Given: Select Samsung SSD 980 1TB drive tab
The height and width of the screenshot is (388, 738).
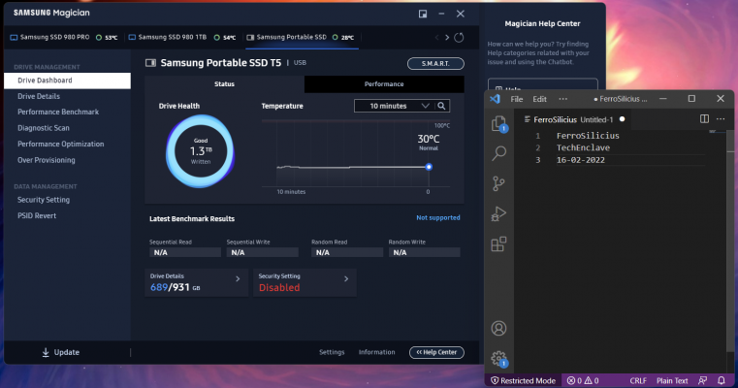Looking at the screenshot, I should click(182, 37).
